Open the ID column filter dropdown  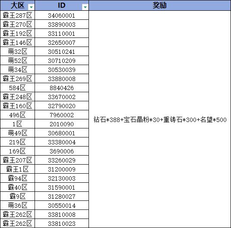(x=85, y=7)
